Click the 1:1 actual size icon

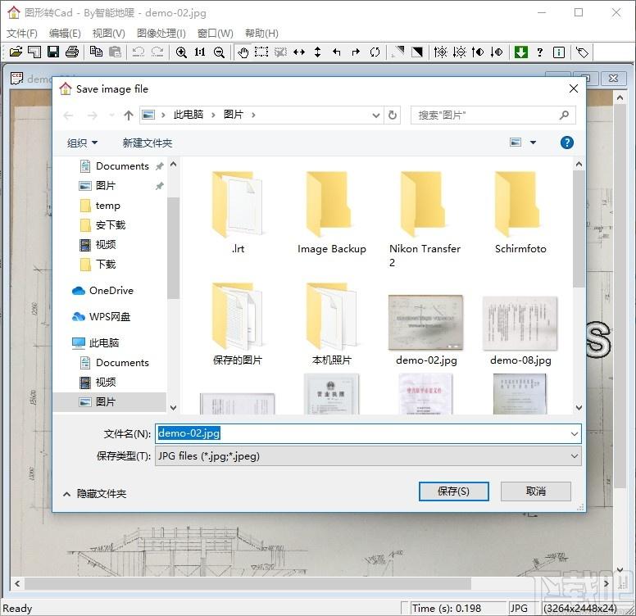(x=200, y=52)
